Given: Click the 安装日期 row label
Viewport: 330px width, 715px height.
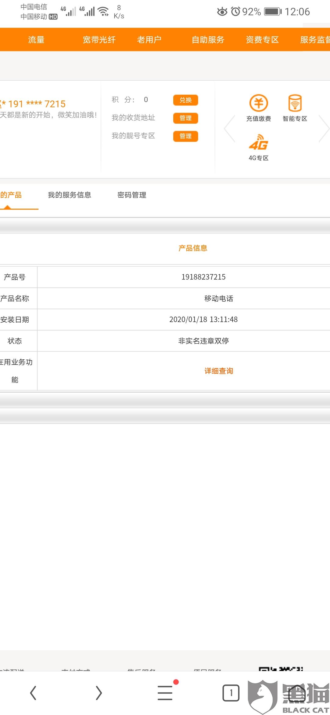Looking at the screenshot, I should [x=15, y=320].
